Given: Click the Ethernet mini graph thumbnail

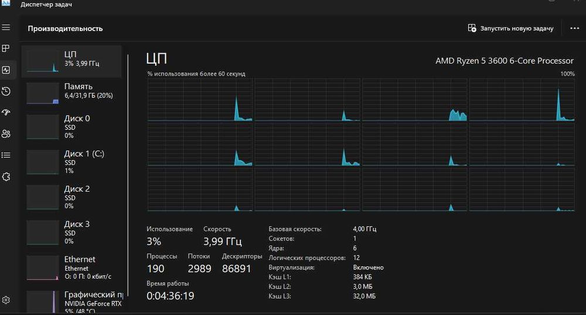Looking at the screenshot, I should (43, 268).
